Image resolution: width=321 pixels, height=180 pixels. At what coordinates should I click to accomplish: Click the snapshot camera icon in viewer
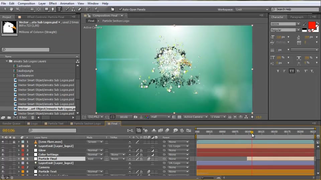tap(135, 117)
